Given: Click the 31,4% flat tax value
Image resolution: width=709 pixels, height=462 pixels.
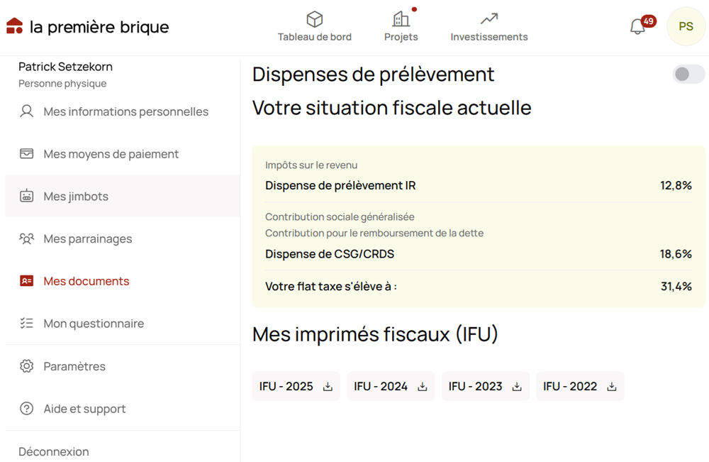Looking at the screenshot, I should point(676,286).
